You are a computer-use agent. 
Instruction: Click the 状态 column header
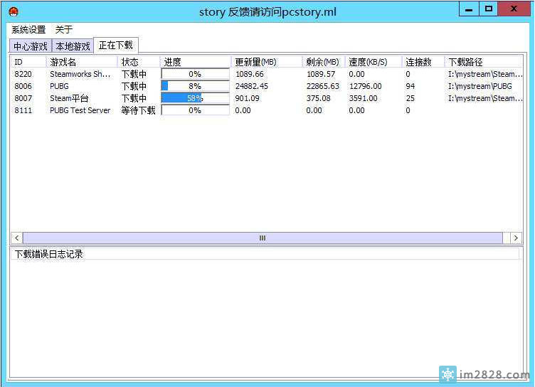139,62
